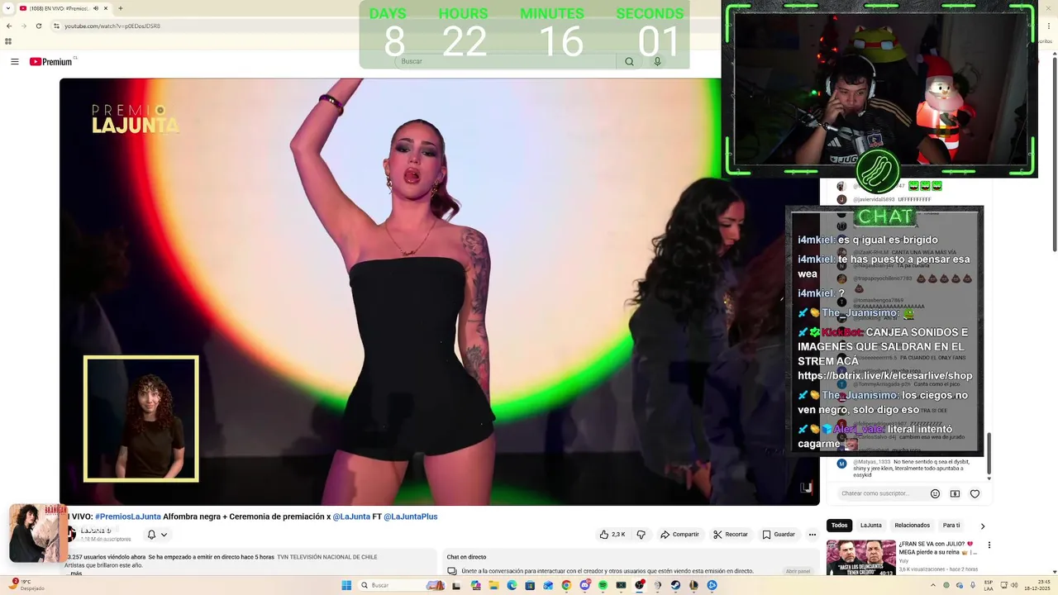The height and width of the screenshot is (595, 1058).
Task: Select the LaJunta filter chip
Action: (x=871, y=526)
